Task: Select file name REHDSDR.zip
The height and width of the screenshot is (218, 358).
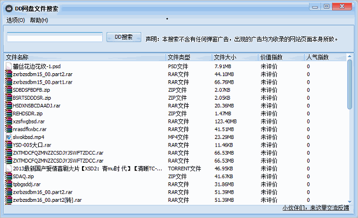Action: (x=28, y=114)
